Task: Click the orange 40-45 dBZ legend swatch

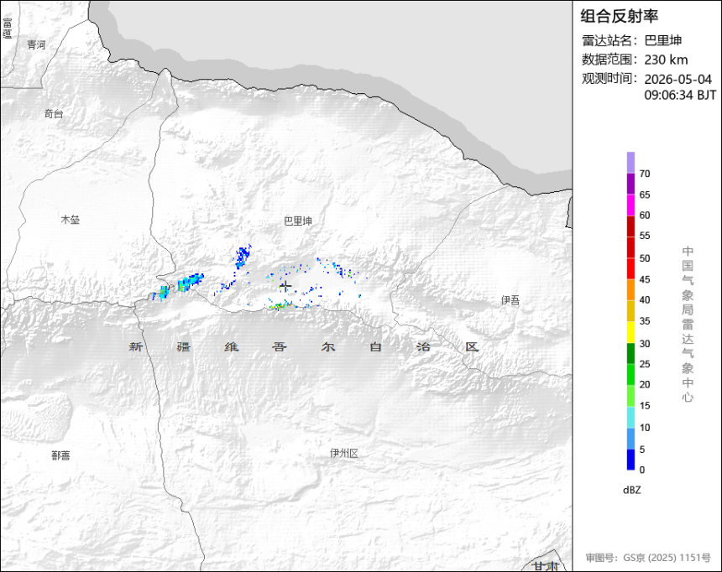Action: pyautogui.click(x=630, y=289)
